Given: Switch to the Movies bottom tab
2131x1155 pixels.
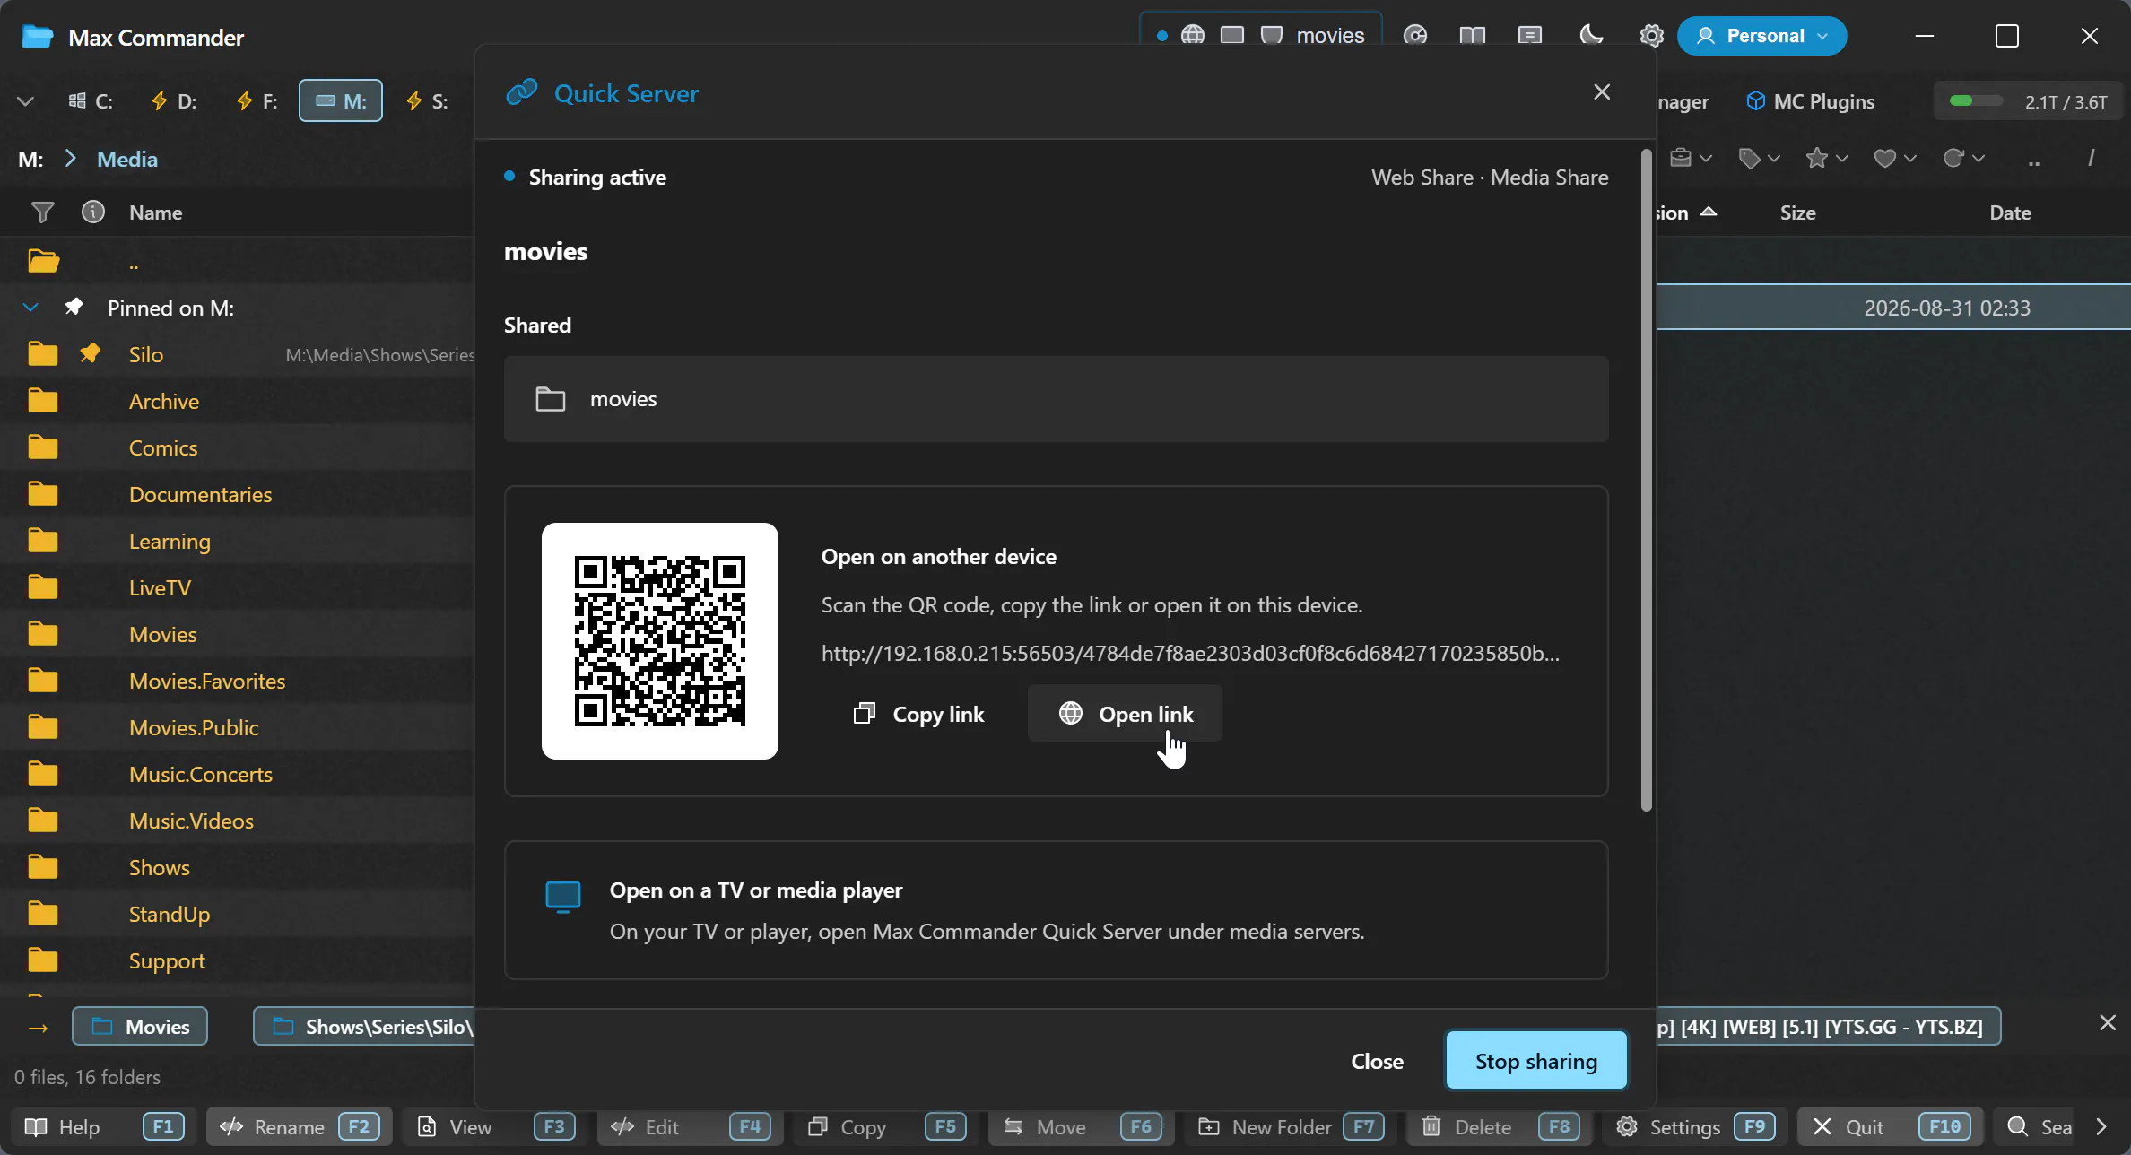Looking at the screenshot, I should click(140, 1026).
